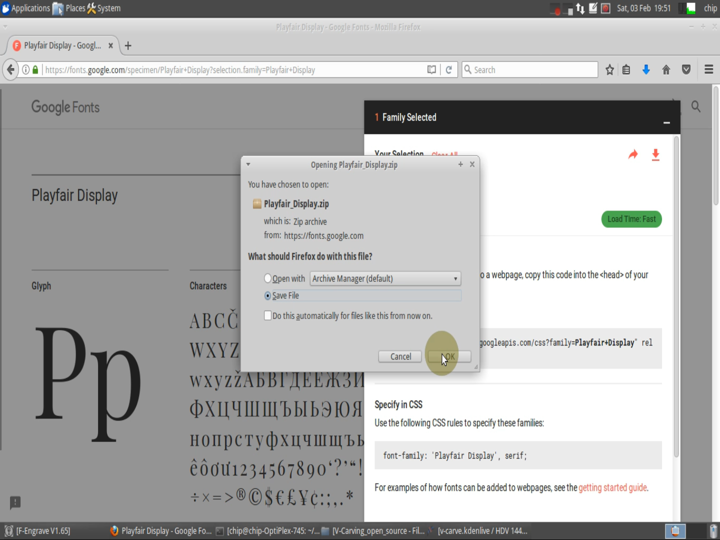Switch to the v-carve.kdenlive taskbar window
The image size is (720, 540).
click(478, 531)
